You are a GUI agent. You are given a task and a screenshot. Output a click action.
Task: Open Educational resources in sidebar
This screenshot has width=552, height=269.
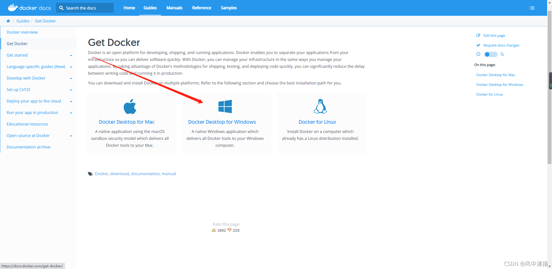pos(27,124)
